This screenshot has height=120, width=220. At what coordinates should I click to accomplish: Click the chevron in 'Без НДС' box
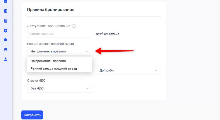coord(87,88)
